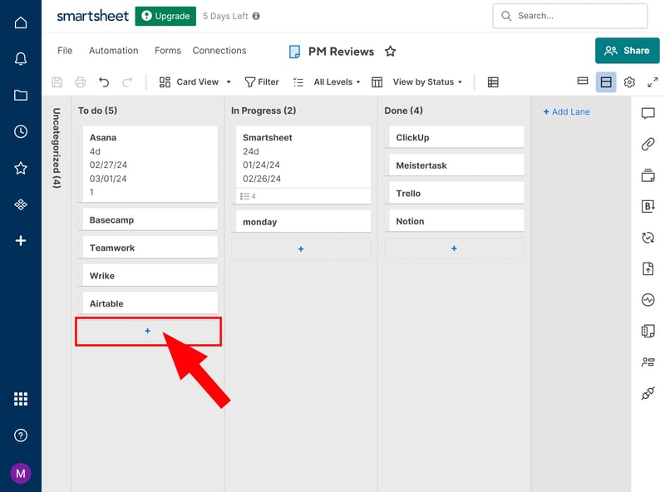Open card view settings gear
The height and width of the screenshot is (492, 665).
(x=629, y=81)
